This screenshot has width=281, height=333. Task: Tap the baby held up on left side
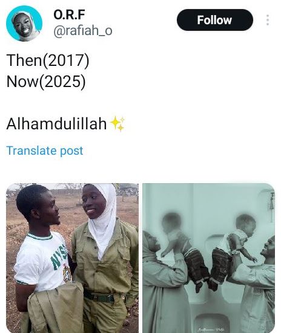[183, 251]
